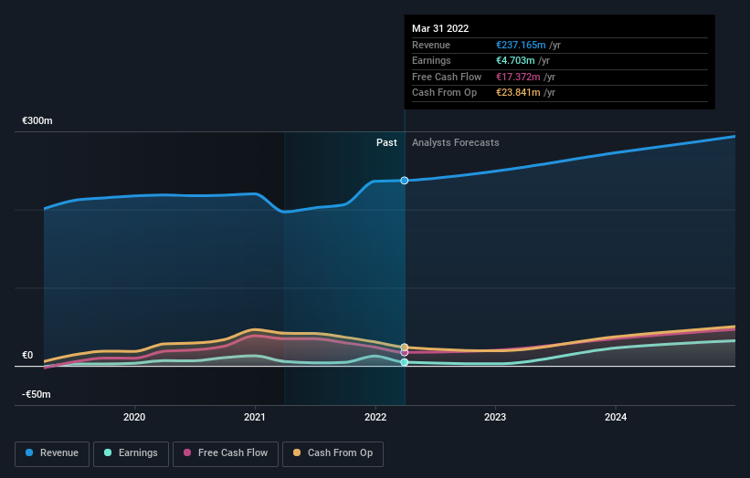This screenshot has width=750, height=478.
Task: Toggle the Cash From Op legend button
Action: point(333,453)
